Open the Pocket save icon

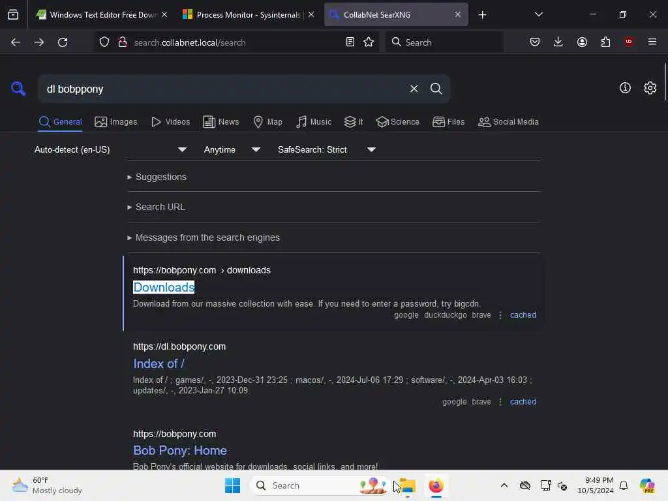[x=535, y=42]
